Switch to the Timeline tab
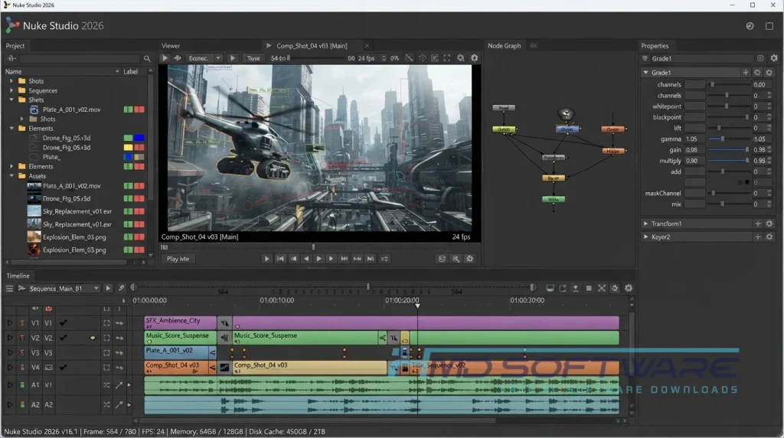The width and height of the screenshot is (784, 438). (x=18, y=276)
